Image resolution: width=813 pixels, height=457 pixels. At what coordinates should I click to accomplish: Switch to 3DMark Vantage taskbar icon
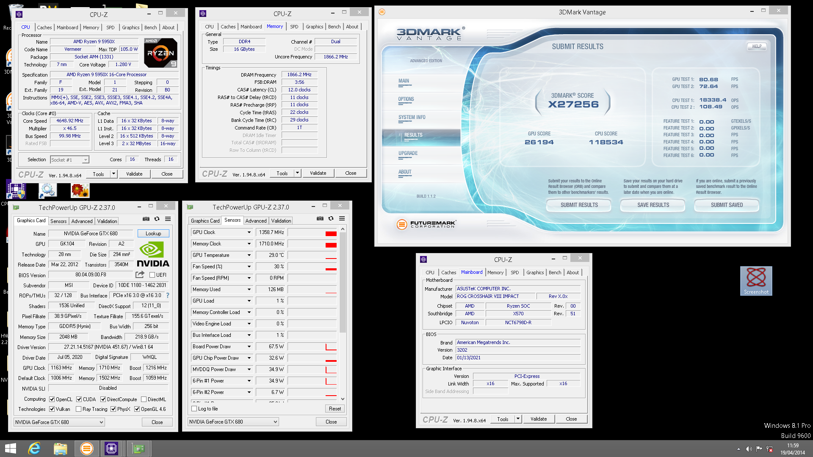point(86,449)
